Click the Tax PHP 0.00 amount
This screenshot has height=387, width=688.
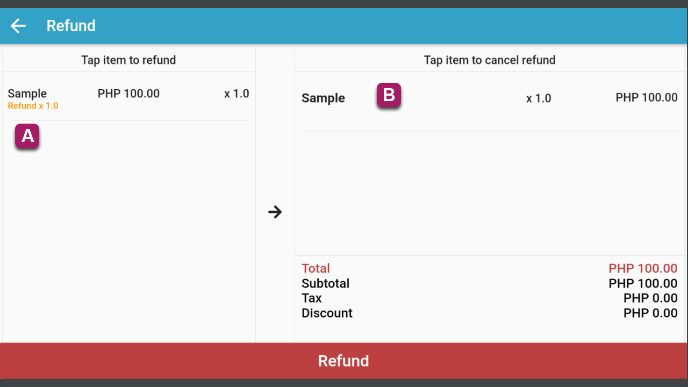[x=650, y=298]
